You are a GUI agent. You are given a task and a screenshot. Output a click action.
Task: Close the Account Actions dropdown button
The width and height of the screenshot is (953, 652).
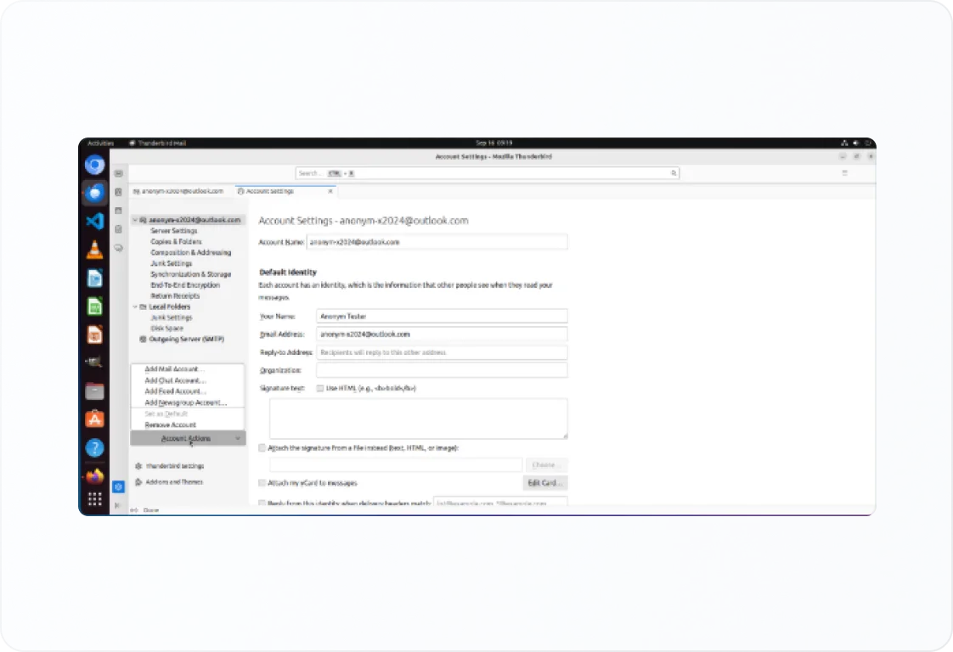coord(188,438)
